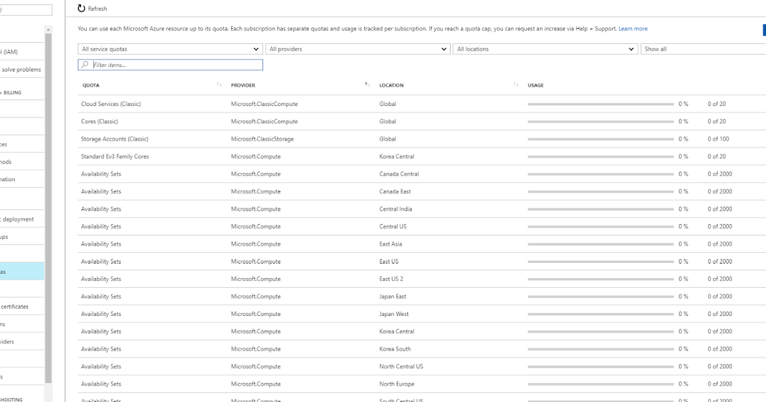Viewport: 766px width, 402px height.
Task: Sort the table by the LOCATION column arrows
Action: (x=516, y=84)
